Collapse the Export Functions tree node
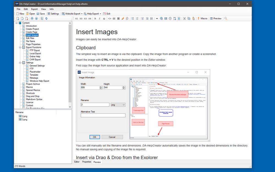This screenshot has width=275, height=172. pos(20,47)
